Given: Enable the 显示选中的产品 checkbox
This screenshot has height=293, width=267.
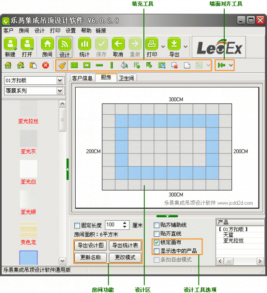Looking at the screenshot, I should [156, 251].
